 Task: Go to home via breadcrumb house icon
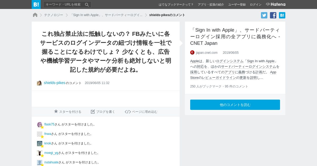pos(35,15)
